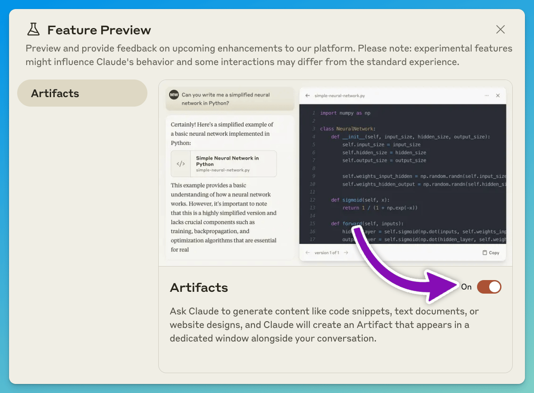Click the 'class NeuralNetwork:' code line
Screen dimensions: 534x393
coord(347,129)
